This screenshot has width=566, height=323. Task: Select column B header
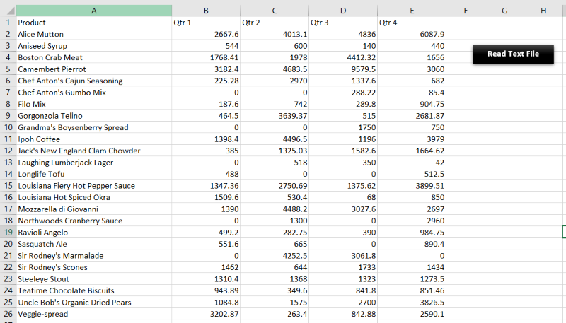[x=206, y=11]
